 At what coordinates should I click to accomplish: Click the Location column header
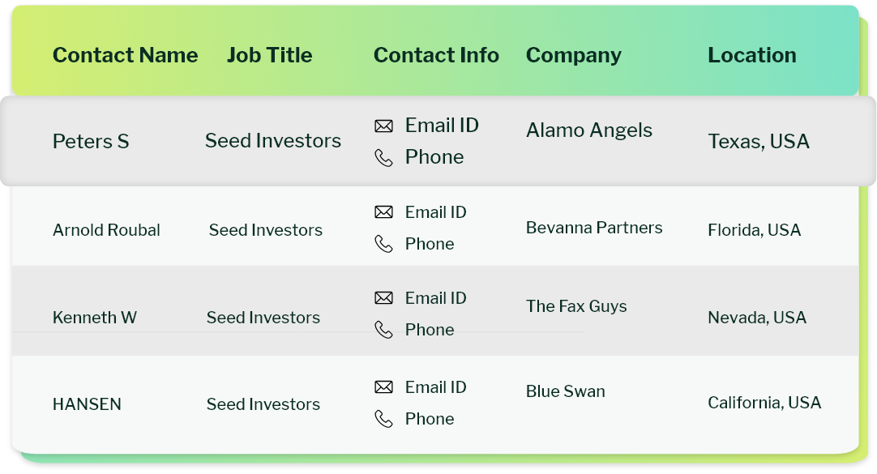coord(751,55)
